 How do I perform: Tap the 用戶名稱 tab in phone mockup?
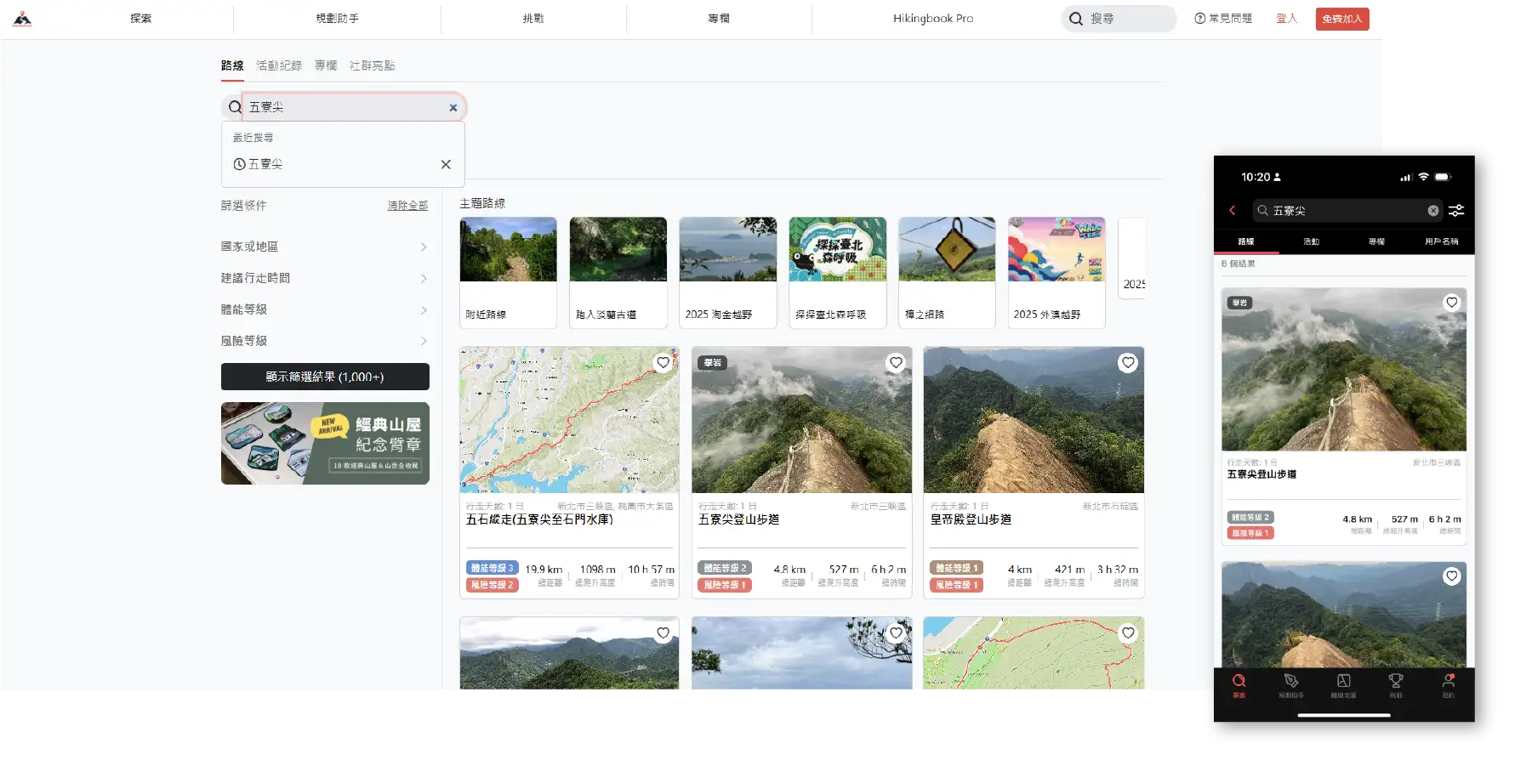(1442, 241)
